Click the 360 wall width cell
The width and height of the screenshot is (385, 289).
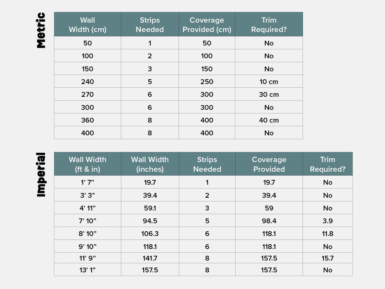tap(87, 120)
